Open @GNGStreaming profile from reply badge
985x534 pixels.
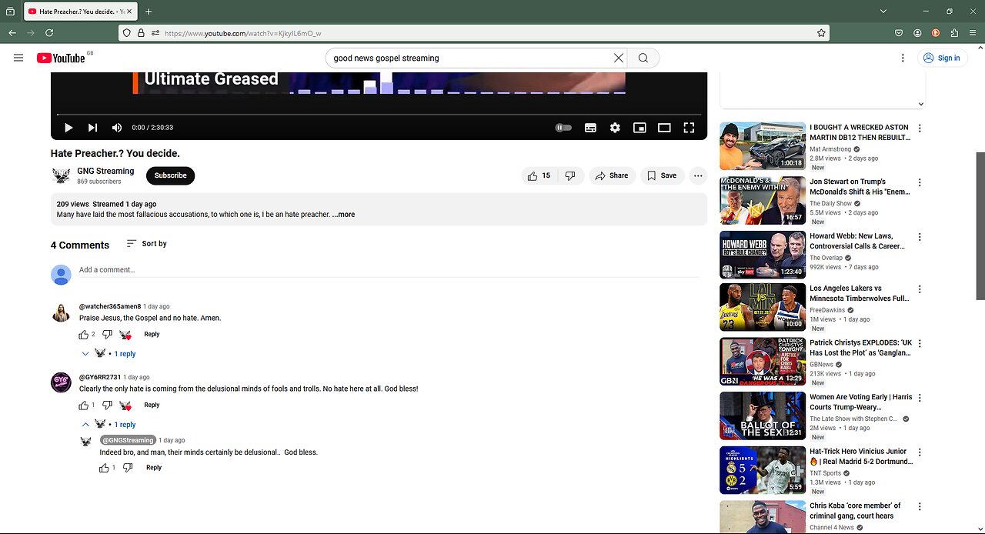tap(128, 440)
